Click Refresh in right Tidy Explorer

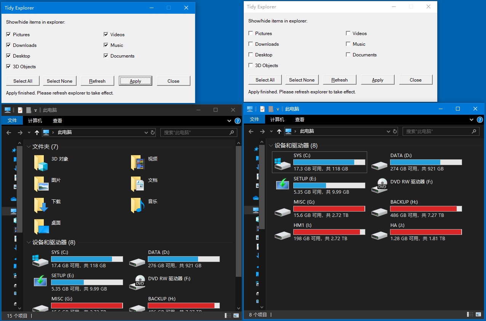pos(340,80)
